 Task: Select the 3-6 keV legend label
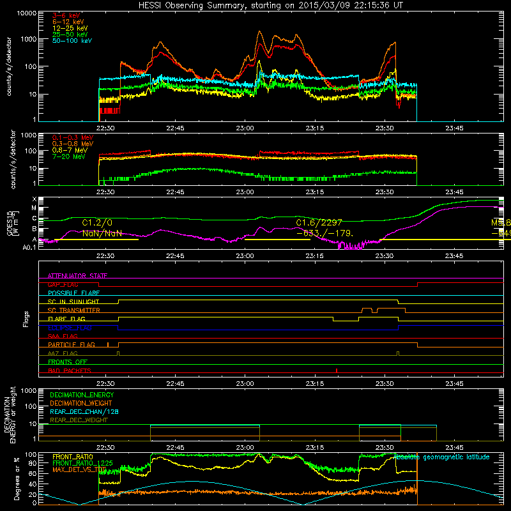(66, 15)
